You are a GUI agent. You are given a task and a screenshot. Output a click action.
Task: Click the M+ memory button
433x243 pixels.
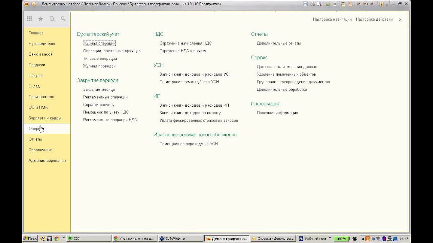point(366,4)
